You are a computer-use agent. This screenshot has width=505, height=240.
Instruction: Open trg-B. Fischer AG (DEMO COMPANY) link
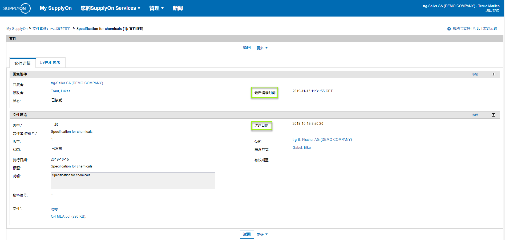tap(322, 139)
